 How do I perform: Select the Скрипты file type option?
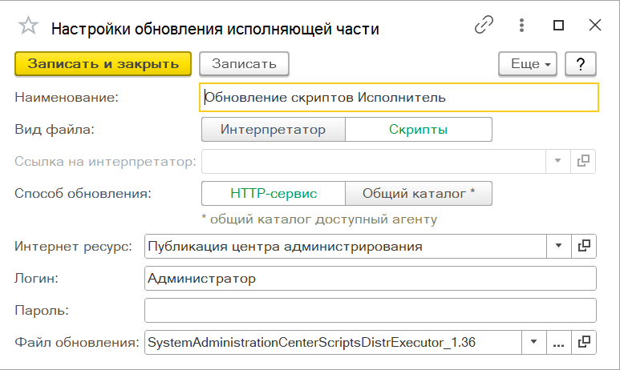click(418, 129)
